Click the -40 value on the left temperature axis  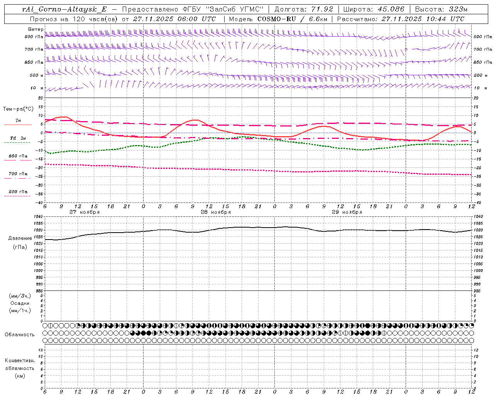click(x=40, y=203)
